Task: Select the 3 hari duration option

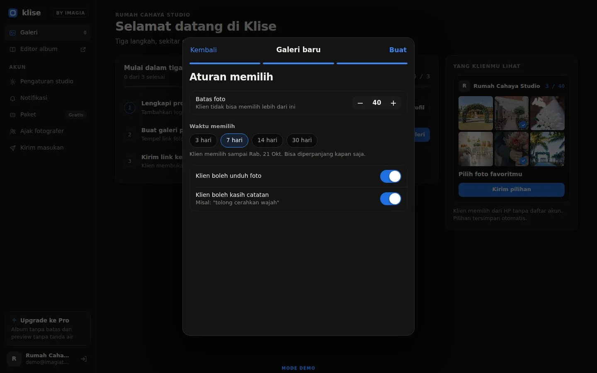Action: click(203, 140)
